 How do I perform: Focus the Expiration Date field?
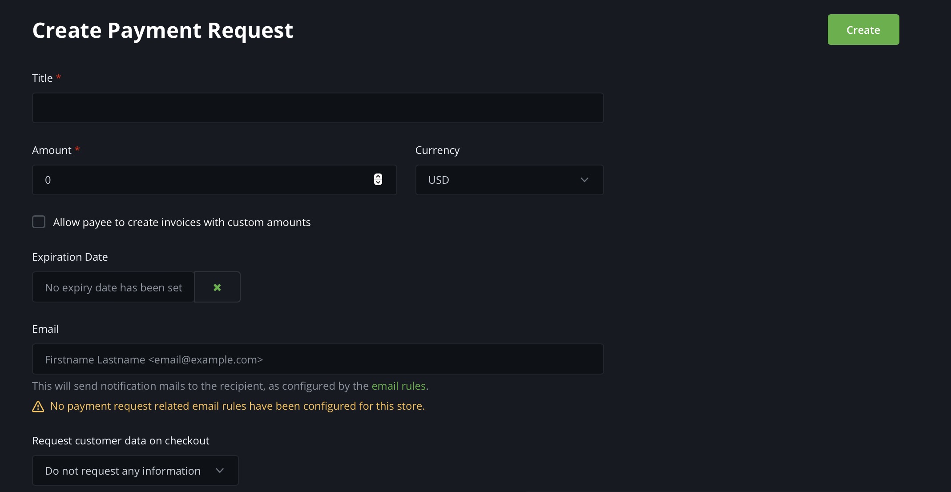(113, 287)
